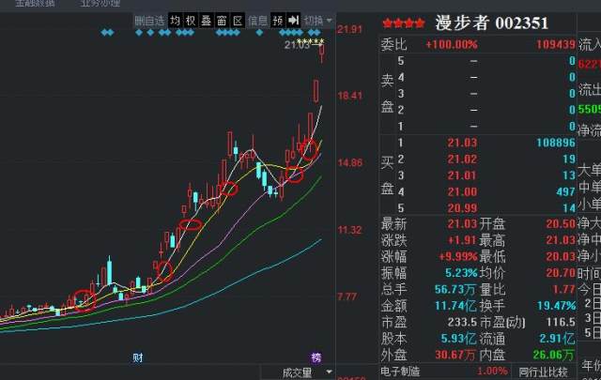Click the latest candlestick at chart top

pyautogui.click(x=322, y=53)
